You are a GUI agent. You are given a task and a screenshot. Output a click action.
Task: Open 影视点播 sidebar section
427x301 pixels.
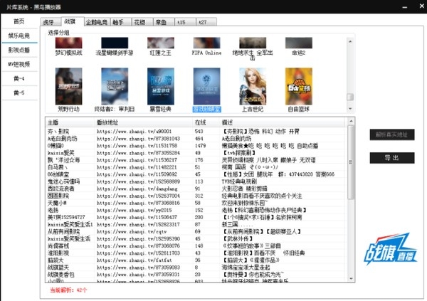pyautogui.click(x=19, y=50)
